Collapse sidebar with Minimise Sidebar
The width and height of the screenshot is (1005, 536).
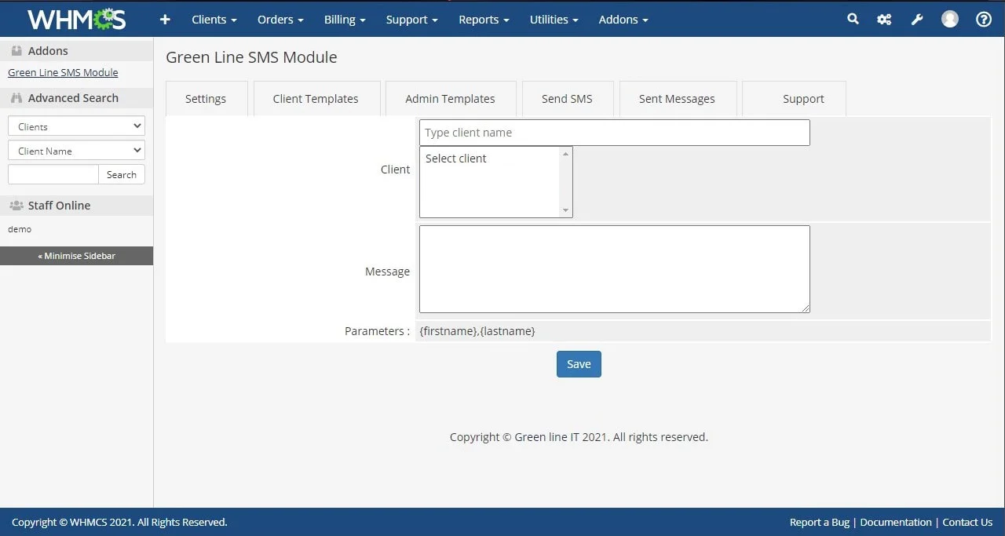pyautogui.click(x=76, y=256)
